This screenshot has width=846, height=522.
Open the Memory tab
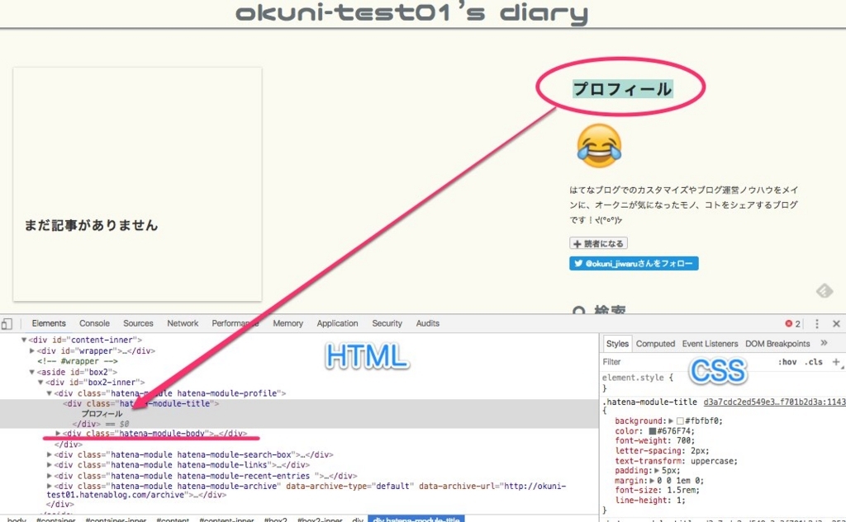point(288,324)
